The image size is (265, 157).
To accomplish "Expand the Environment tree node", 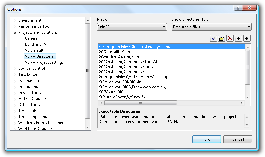I will pos(15,21).
